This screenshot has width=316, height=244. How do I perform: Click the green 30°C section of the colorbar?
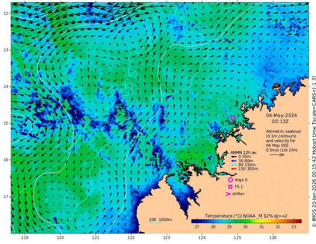[x=245, y=221]
